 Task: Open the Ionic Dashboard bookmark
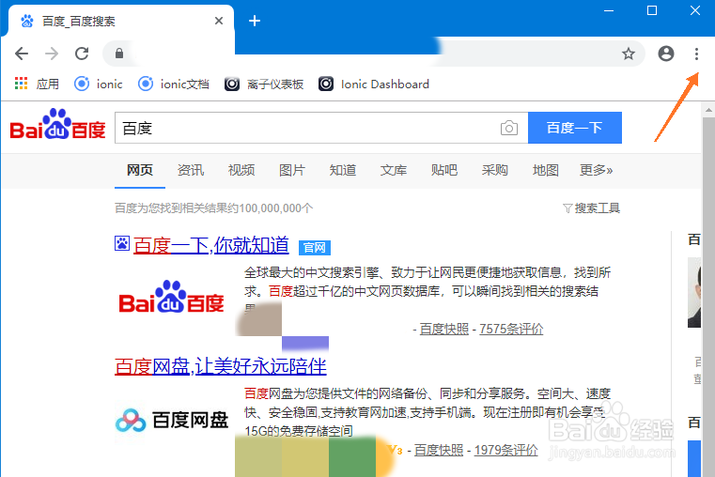374,84
